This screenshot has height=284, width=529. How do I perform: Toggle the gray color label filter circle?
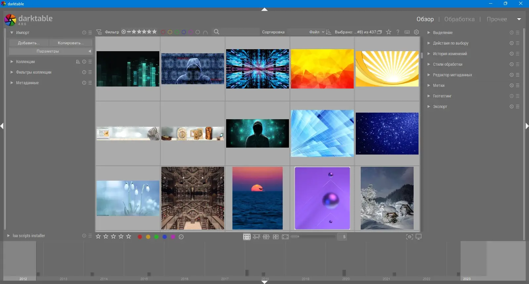(198, 32)
